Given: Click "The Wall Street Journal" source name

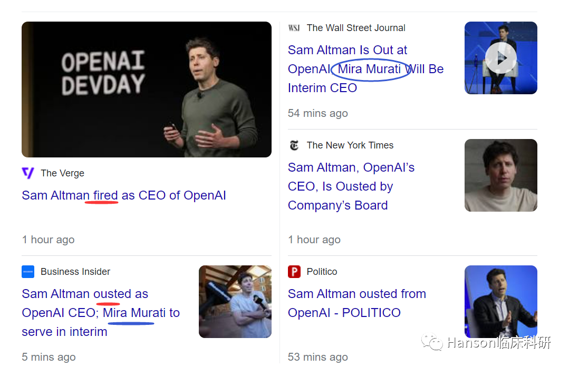Looking at the screenshot, I should click(x=356, y=28).
